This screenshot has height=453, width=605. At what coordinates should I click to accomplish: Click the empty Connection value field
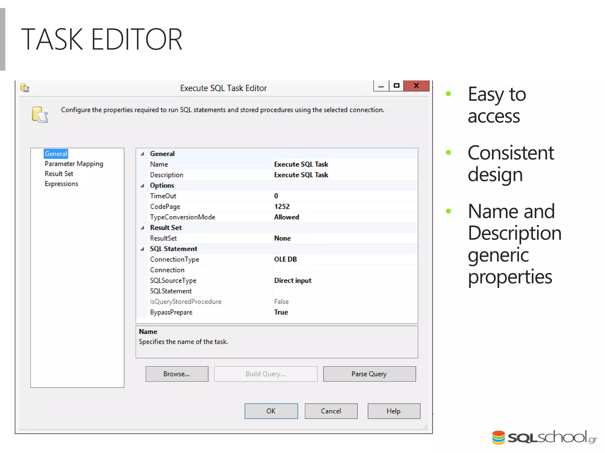pos(345,270)
